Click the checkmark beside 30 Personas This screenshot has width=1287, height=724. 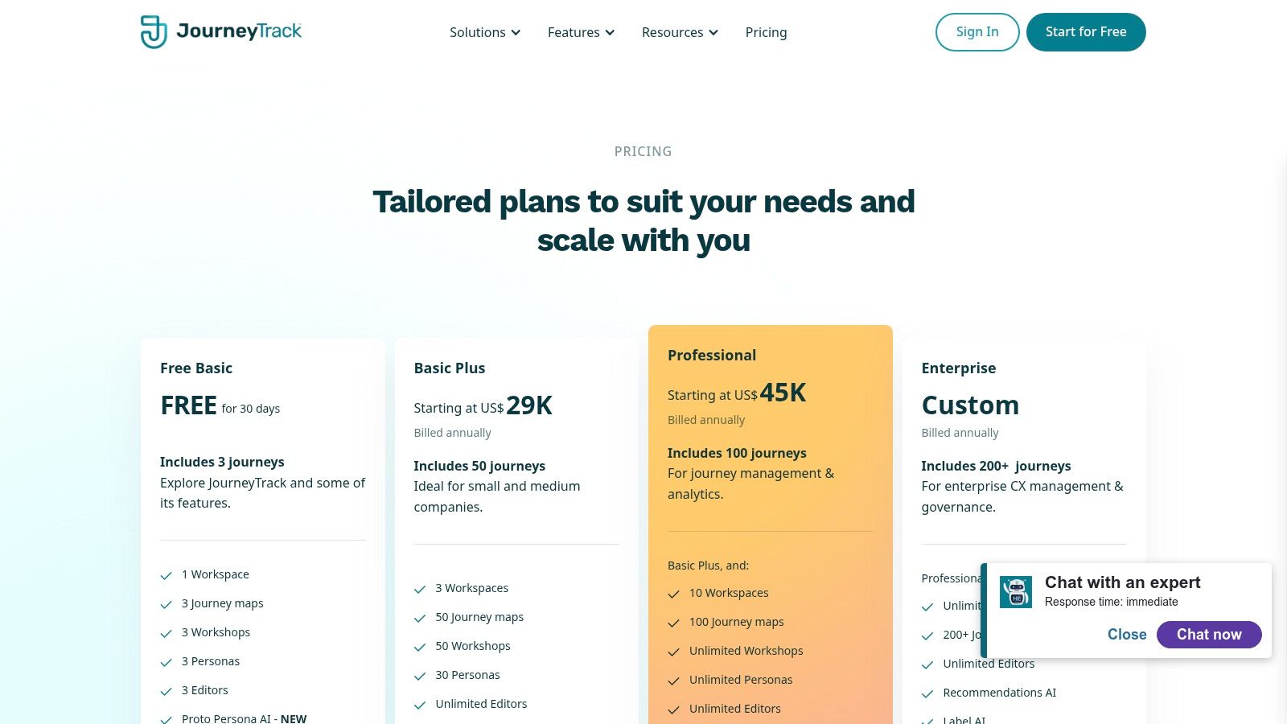pyautogui.click(x=420, y=675)
